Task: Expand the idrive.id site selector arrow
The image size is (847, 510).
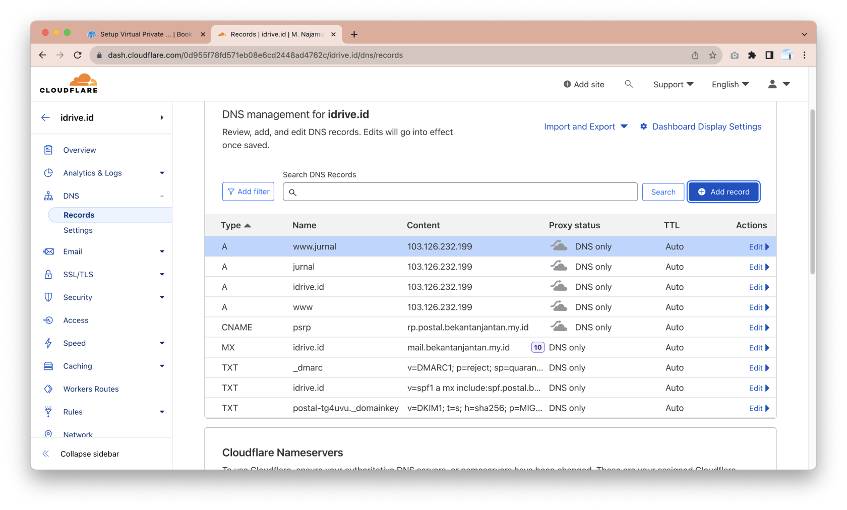Action: [162, 117]
